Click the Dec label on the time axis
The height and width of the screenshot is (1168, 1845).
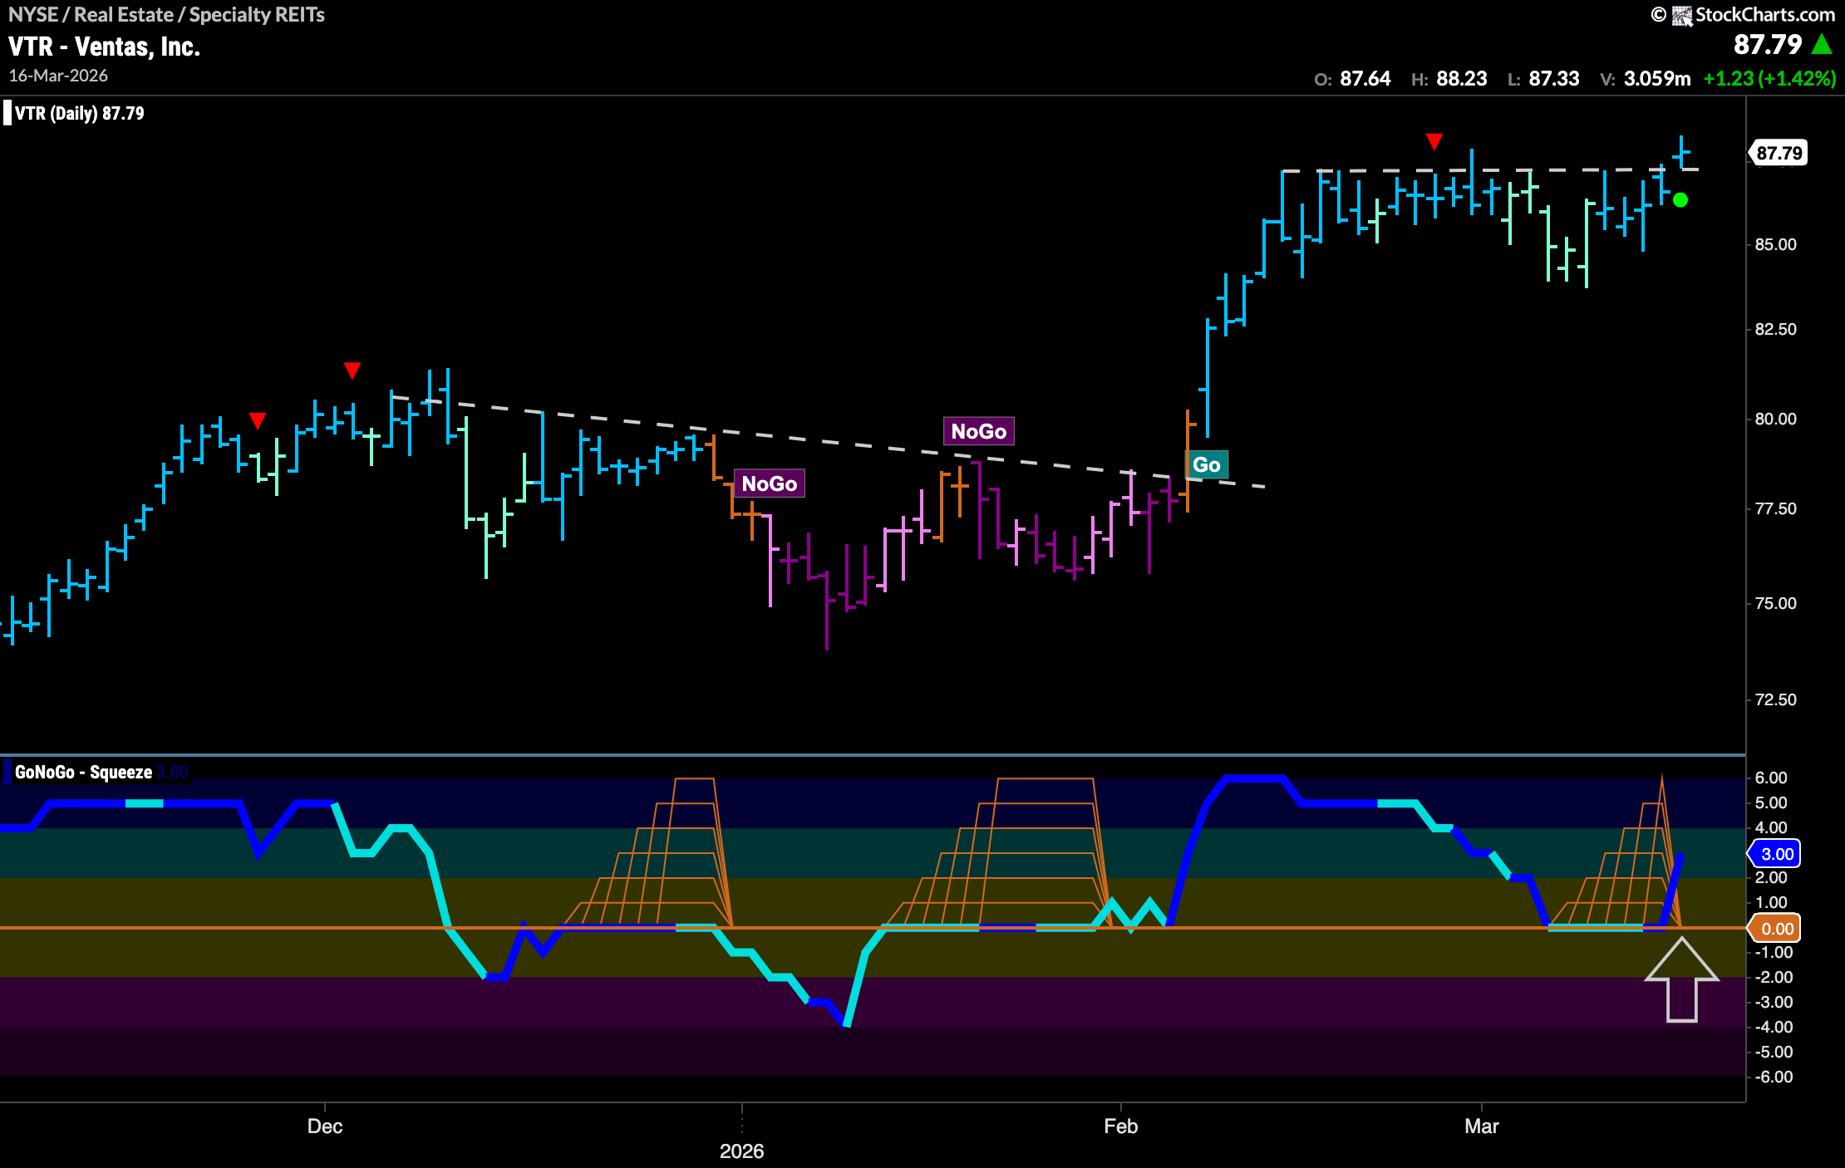coord(325,1126)
